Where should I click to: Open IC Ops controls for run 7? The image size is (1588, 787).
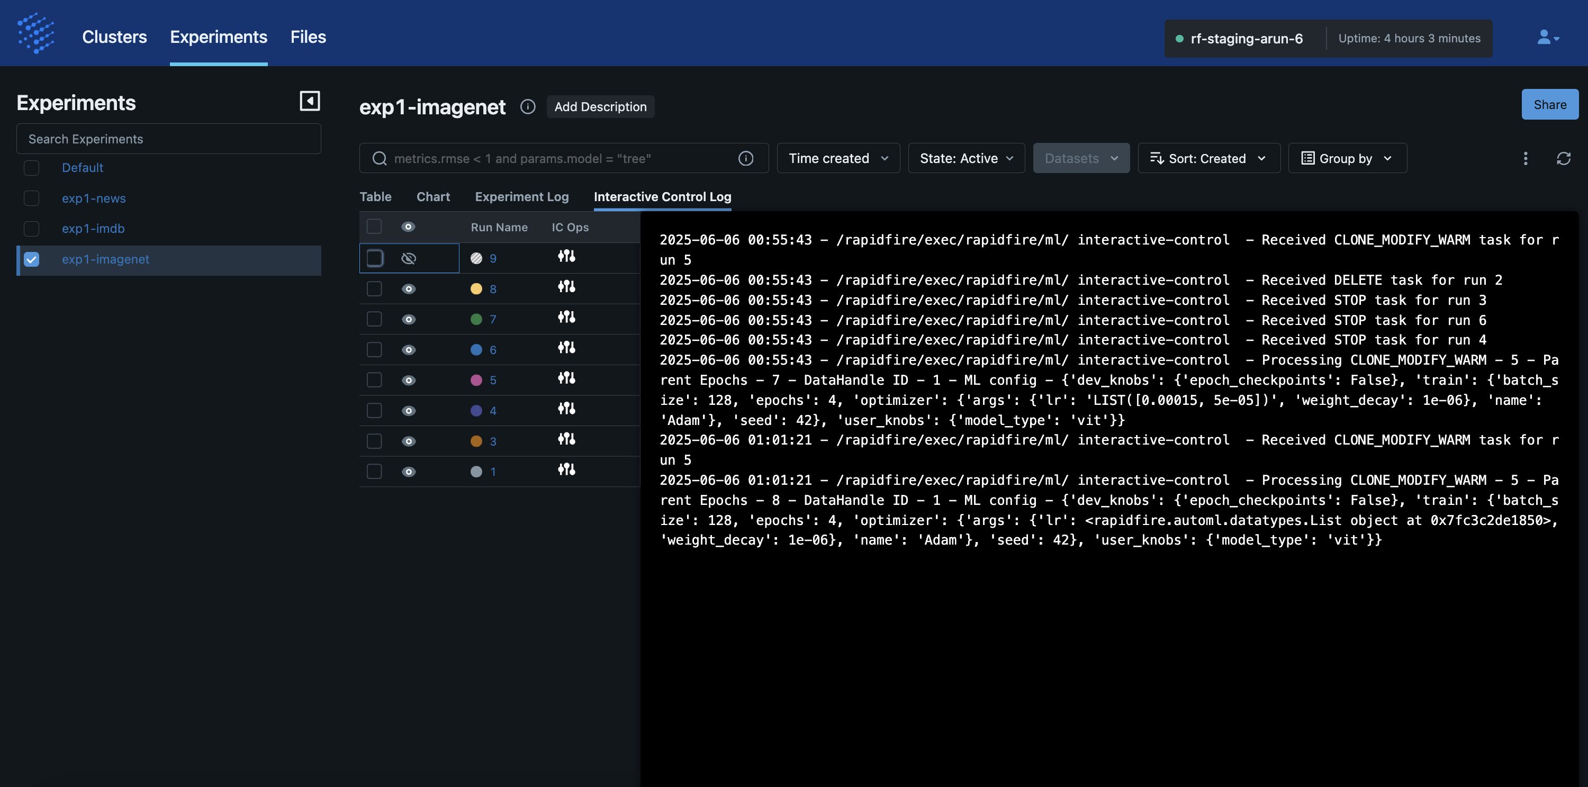pos(566,317)
